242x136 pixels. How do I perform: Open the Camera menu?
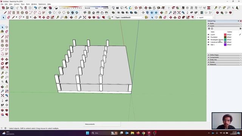pyautogui.click(x=17, y=4)
